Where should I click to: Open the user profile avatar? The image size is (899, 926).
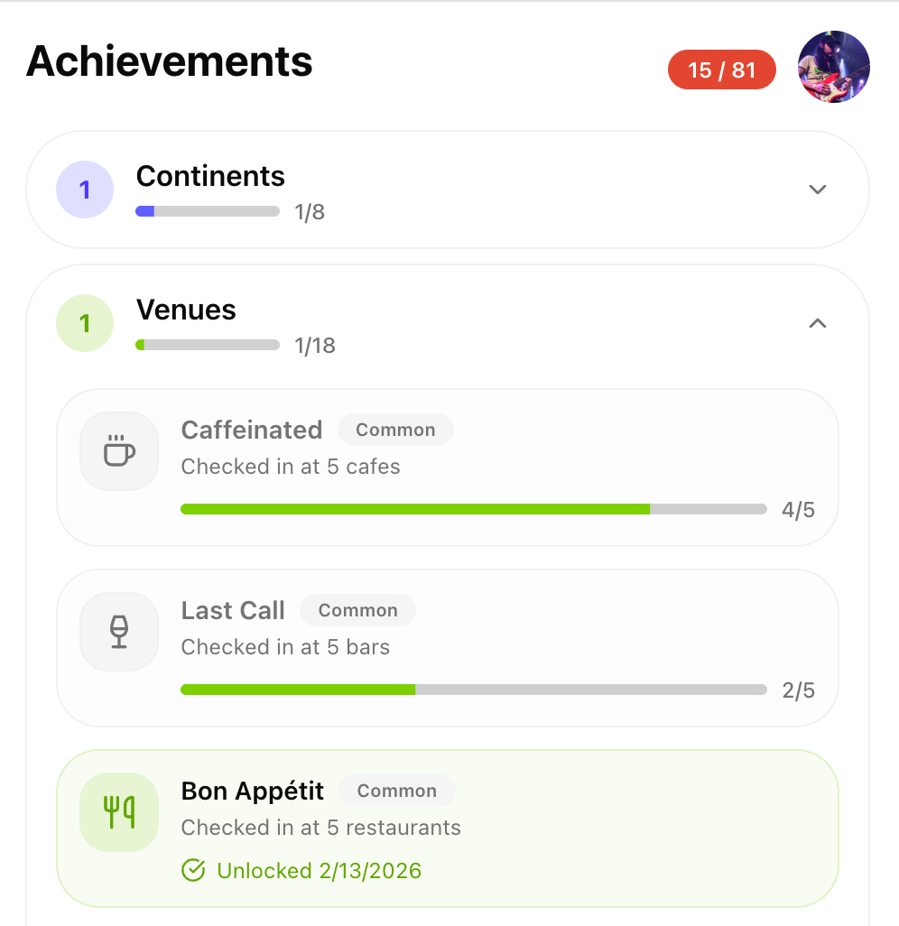click(833, 68)
